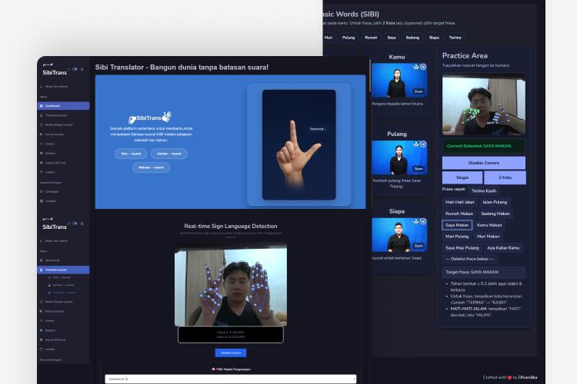
Task: Expand Edukasi chevron in upper sidebar
Action: tap(85, 154)
